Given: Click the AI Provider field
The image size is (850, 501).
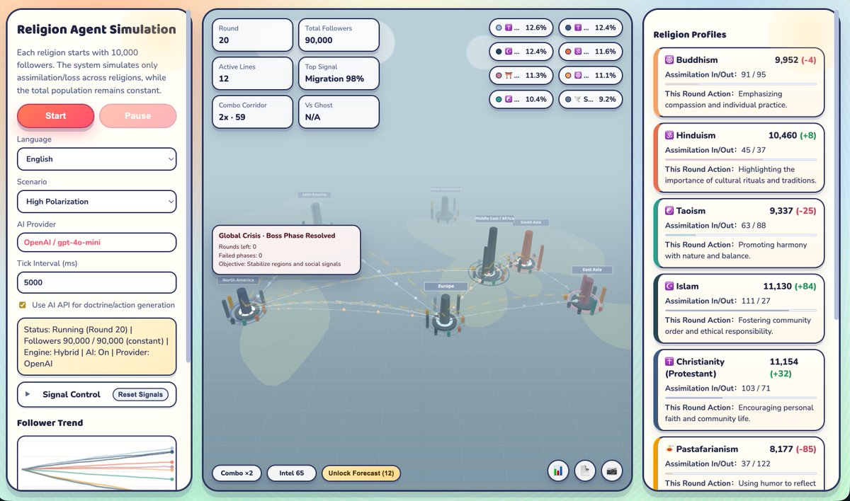Looking at the screenshot, I should click(96, 242).
